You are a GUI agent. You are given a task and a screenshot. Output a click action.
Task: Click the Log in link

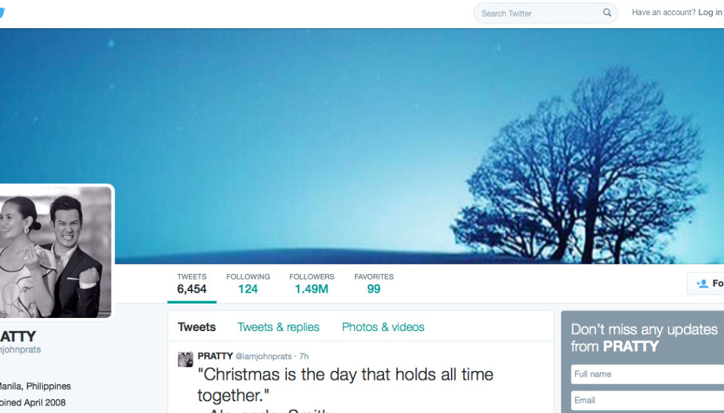point(710,12)
